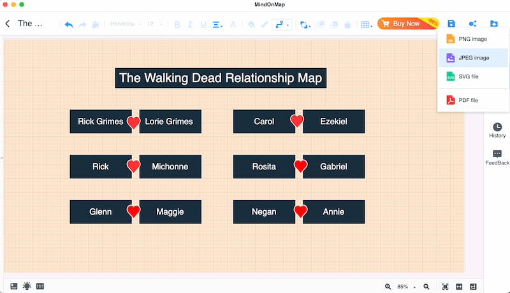Toggle italic formatting

(190, 24)
